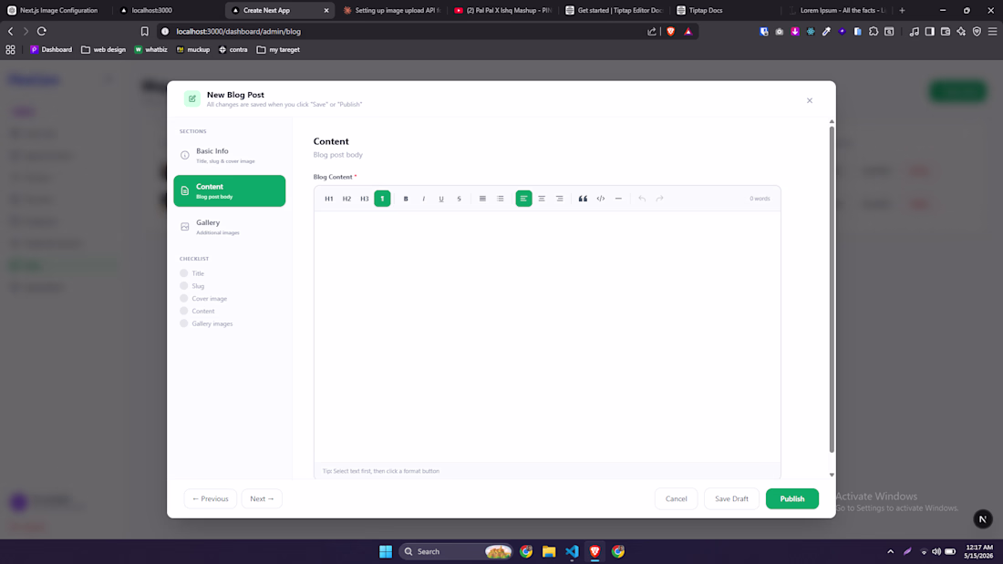The height and width of the screenshot is (564, 1003).
Task: Select the Content section
Action: [x=229, y=190]
